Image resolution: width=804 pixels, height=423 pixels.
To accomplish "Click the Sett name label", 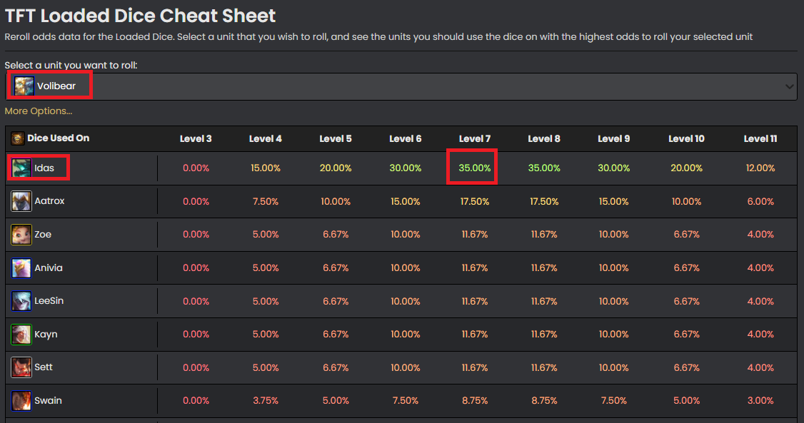I will coord(43,367).
